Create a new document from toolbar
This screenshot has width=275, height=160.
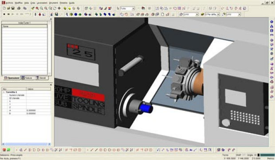point(4,8)
